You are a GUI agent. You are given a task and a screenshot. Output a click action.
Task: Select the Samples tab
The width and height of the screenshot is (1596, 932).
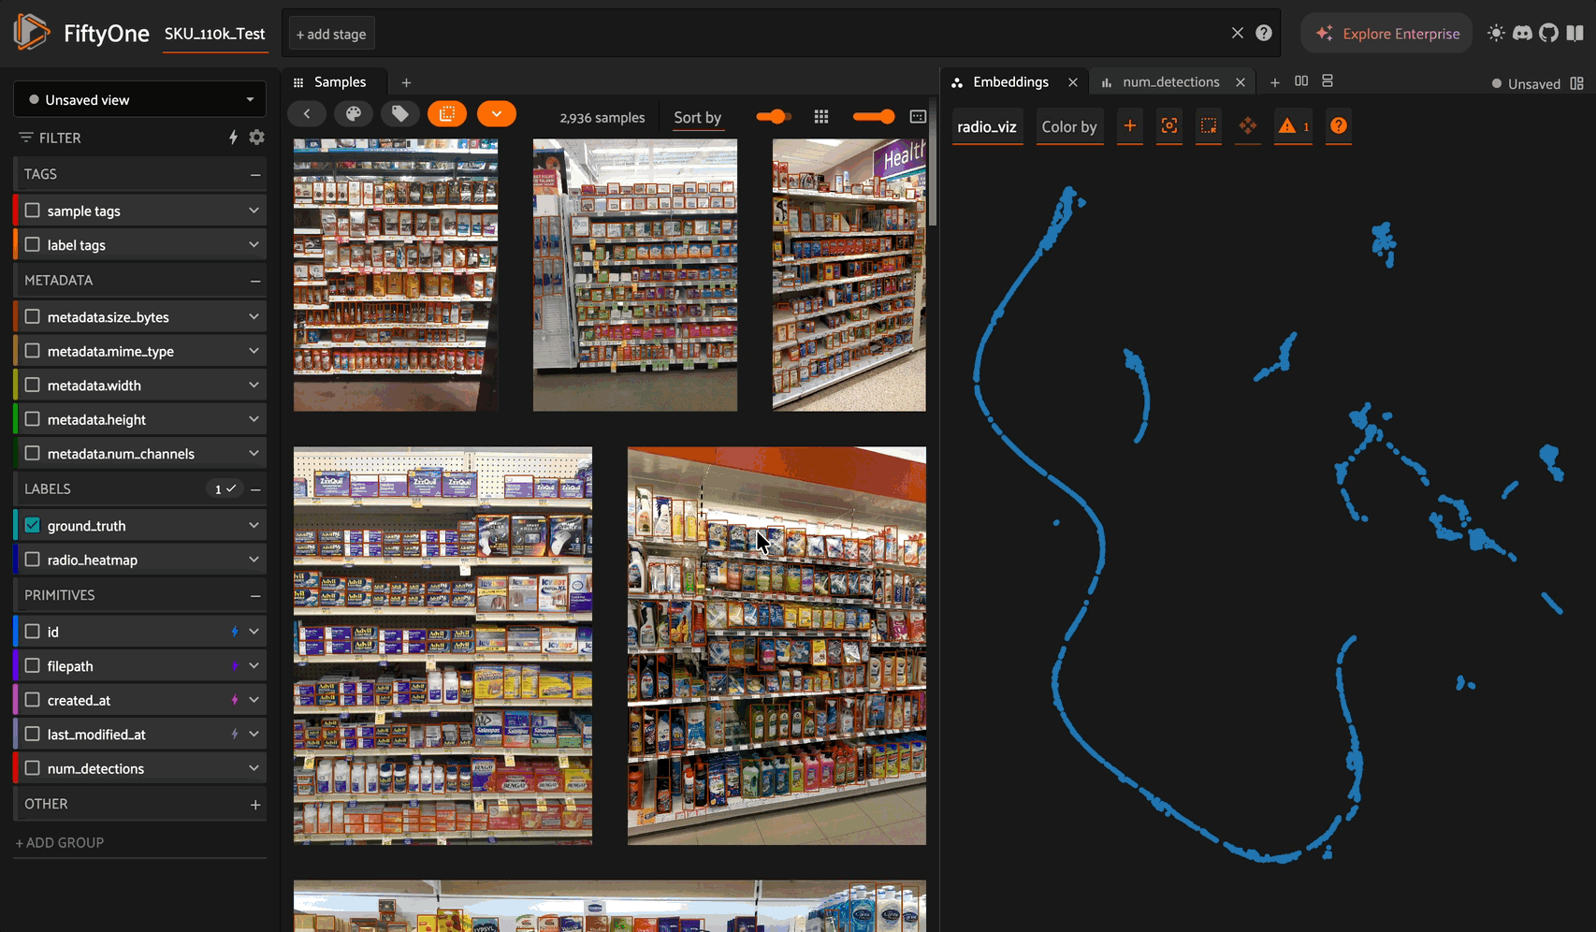coord(339,82)
